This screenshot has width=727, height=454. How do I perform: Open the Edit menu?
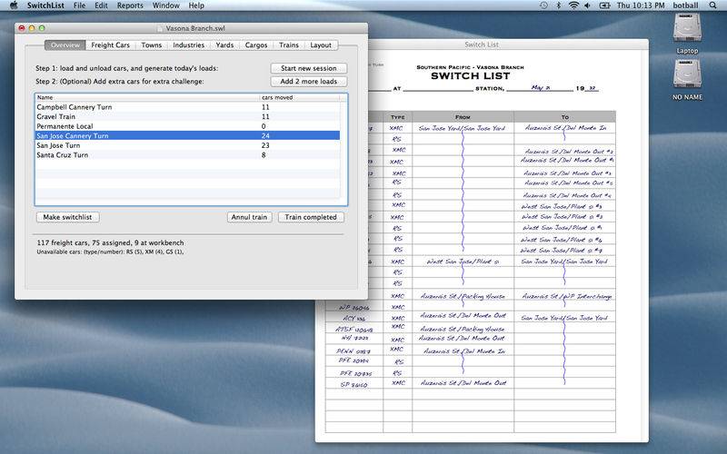coord(101,5)
